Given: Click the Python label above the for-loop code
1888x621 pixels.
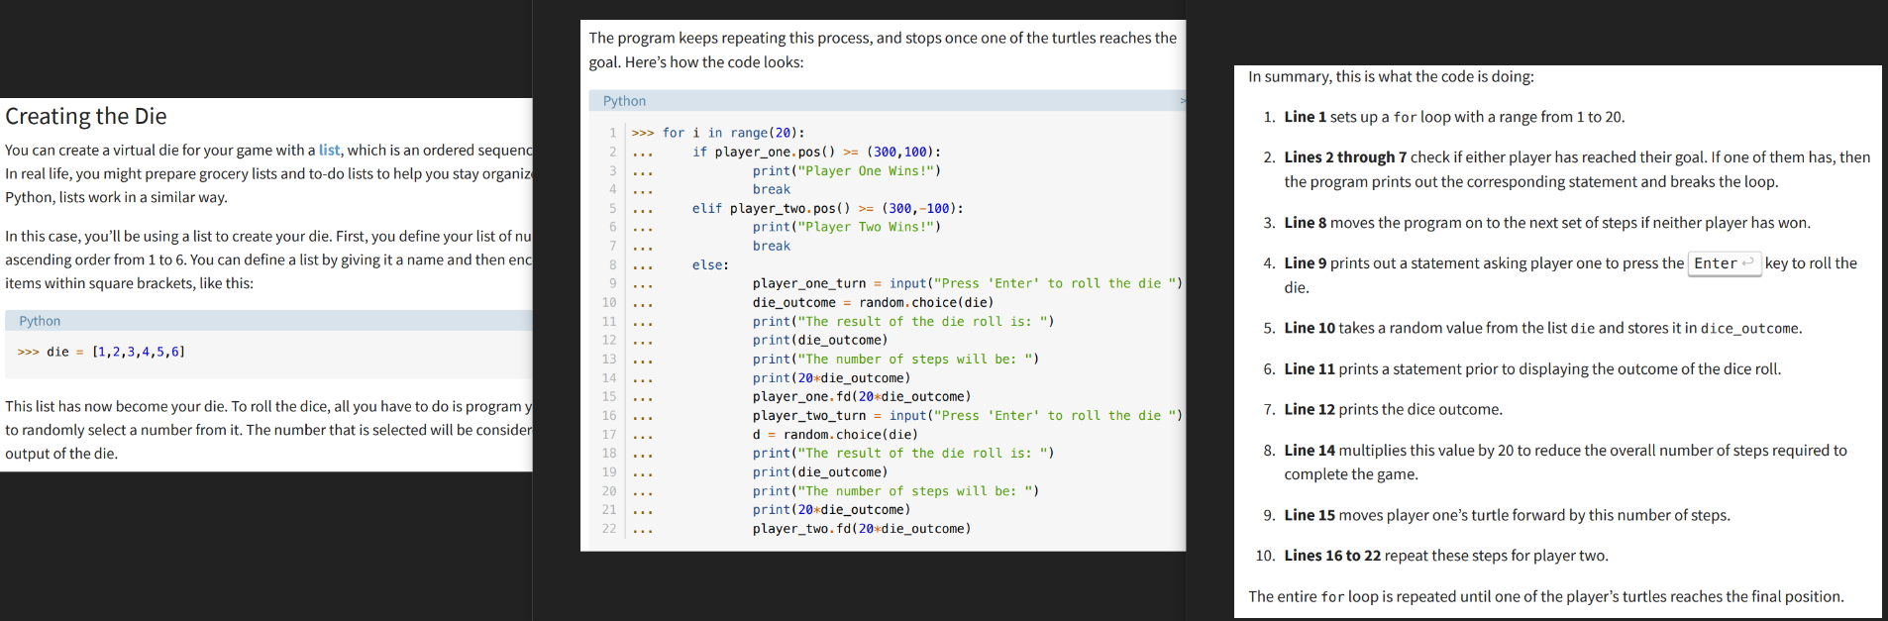Looking at the screenshot, I should (x=624, y=101).
